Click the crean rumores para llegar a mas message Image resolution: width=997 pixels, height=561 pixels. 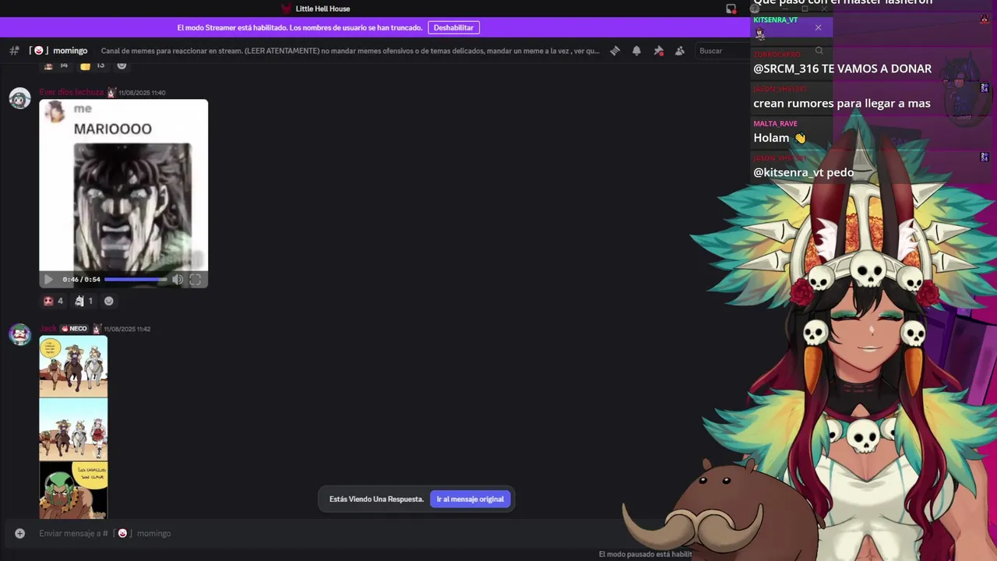coord(842,103)
